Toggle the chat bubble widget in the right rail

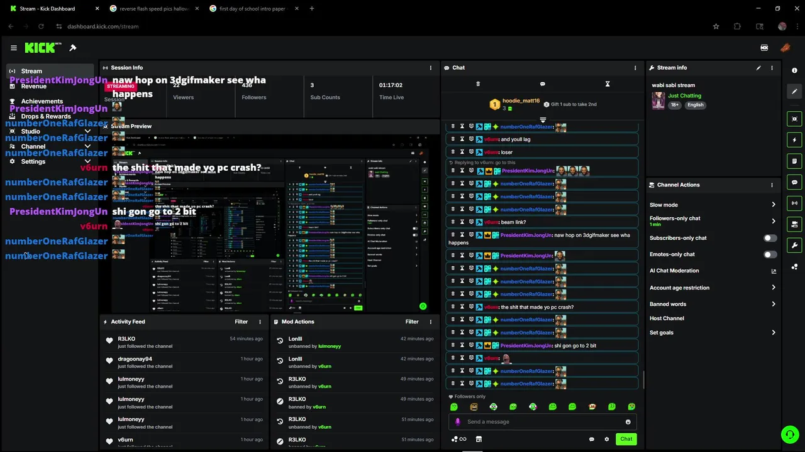coord(794,182)
